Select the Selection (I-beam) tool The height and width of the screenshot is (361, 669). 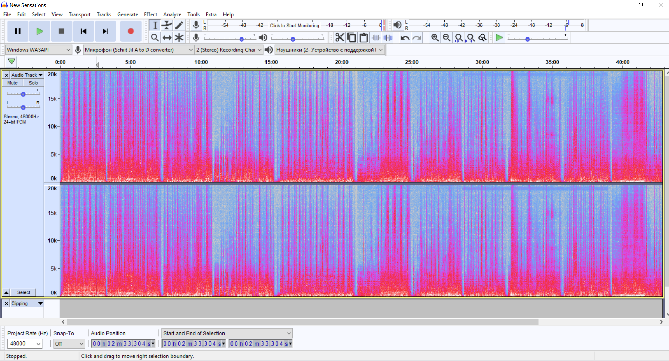coord(155,25)
